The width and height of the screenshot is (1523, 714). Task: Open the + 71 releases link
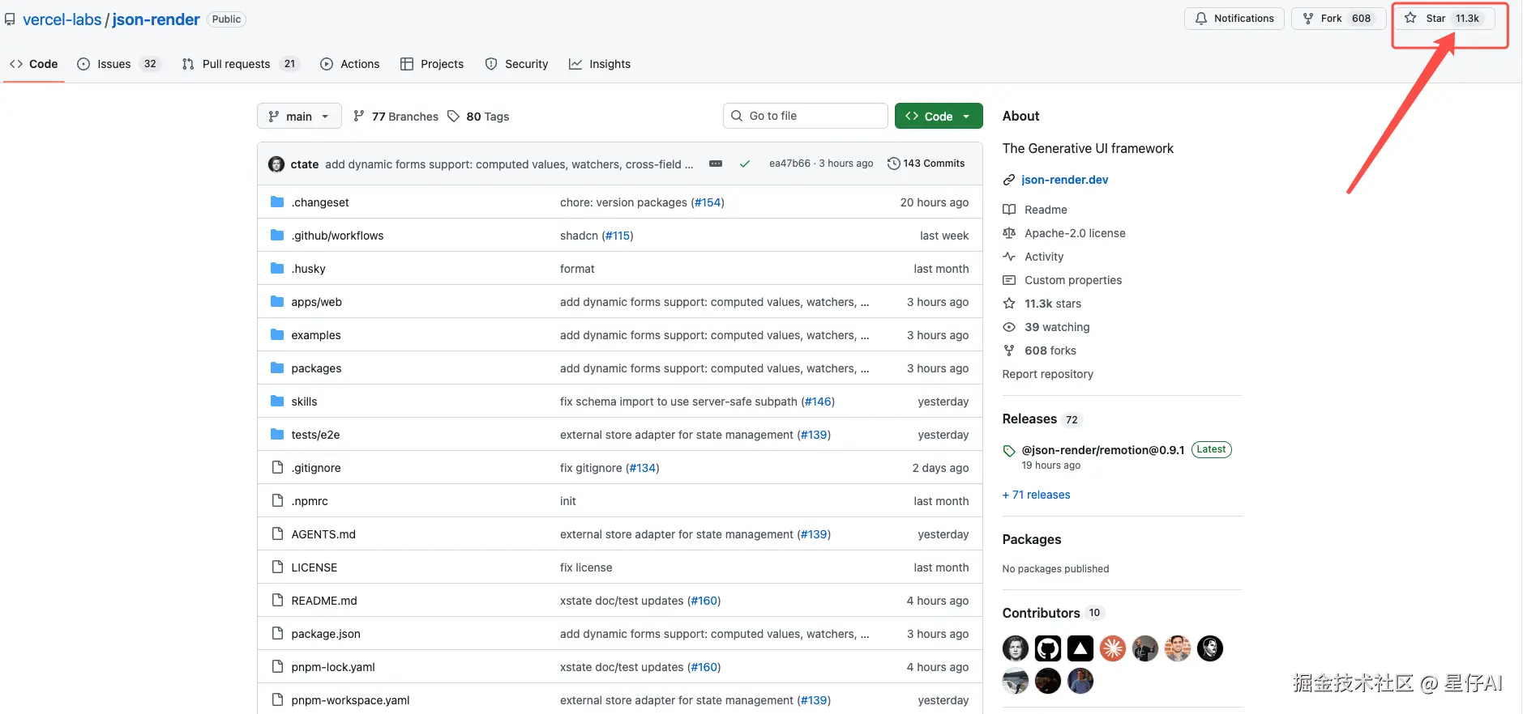coord(1036,495)
